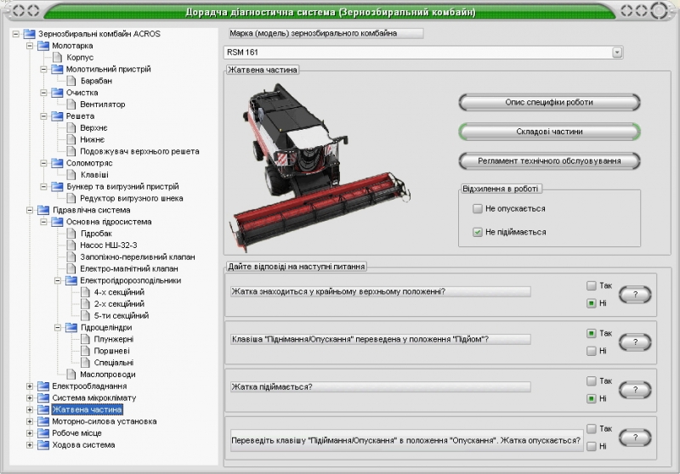The image size is (680, 474).
Task: Open Складові частини
Action: click(549, 132)
